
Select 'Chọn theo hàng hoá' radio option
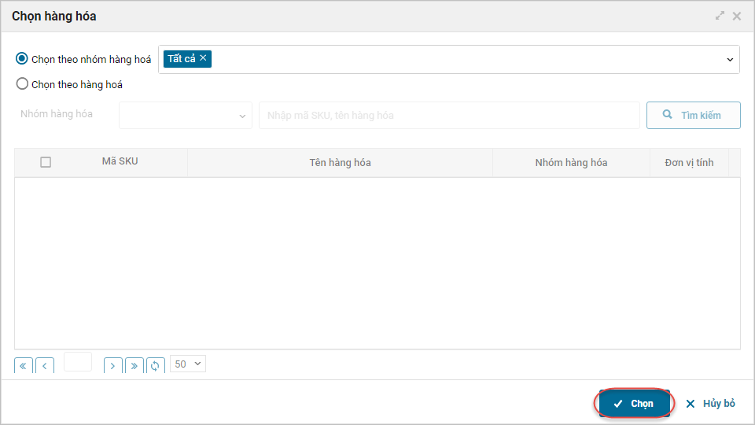tap(22, 84)
